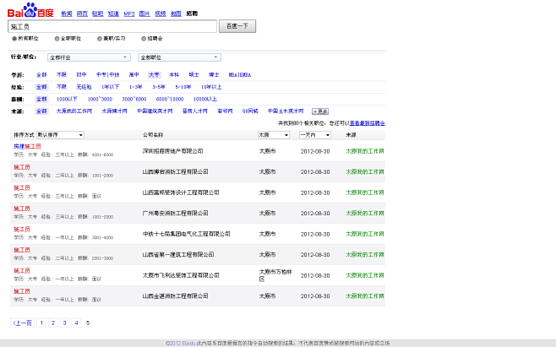Click company name 中铁十七局集团电气化工程有限公司
The height and width of the screenshot is (347, 556).
coord(186,234)
